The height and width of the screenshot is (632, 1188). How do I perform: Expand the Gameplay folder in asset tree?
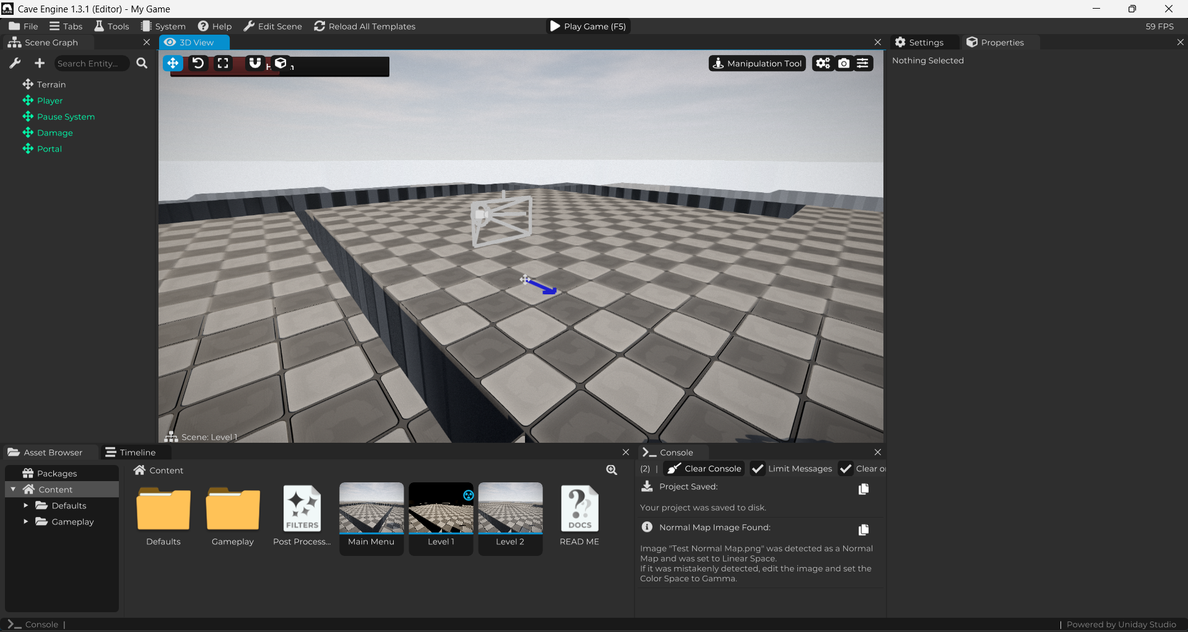(x=25, y=521)
